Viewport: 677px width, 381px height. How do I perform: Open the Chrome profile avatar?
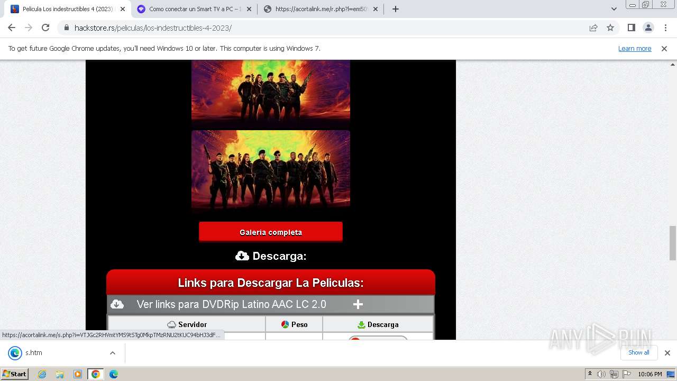tap(648, 28)
